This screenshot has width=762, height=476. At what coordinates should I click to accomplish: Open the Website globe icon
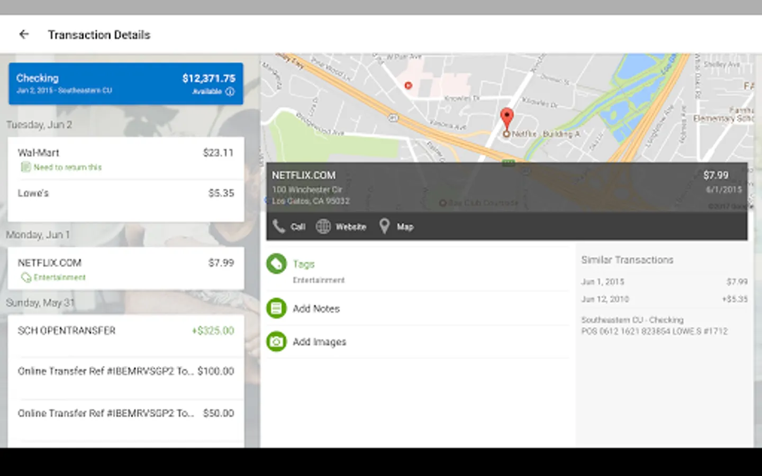point(323,226)
